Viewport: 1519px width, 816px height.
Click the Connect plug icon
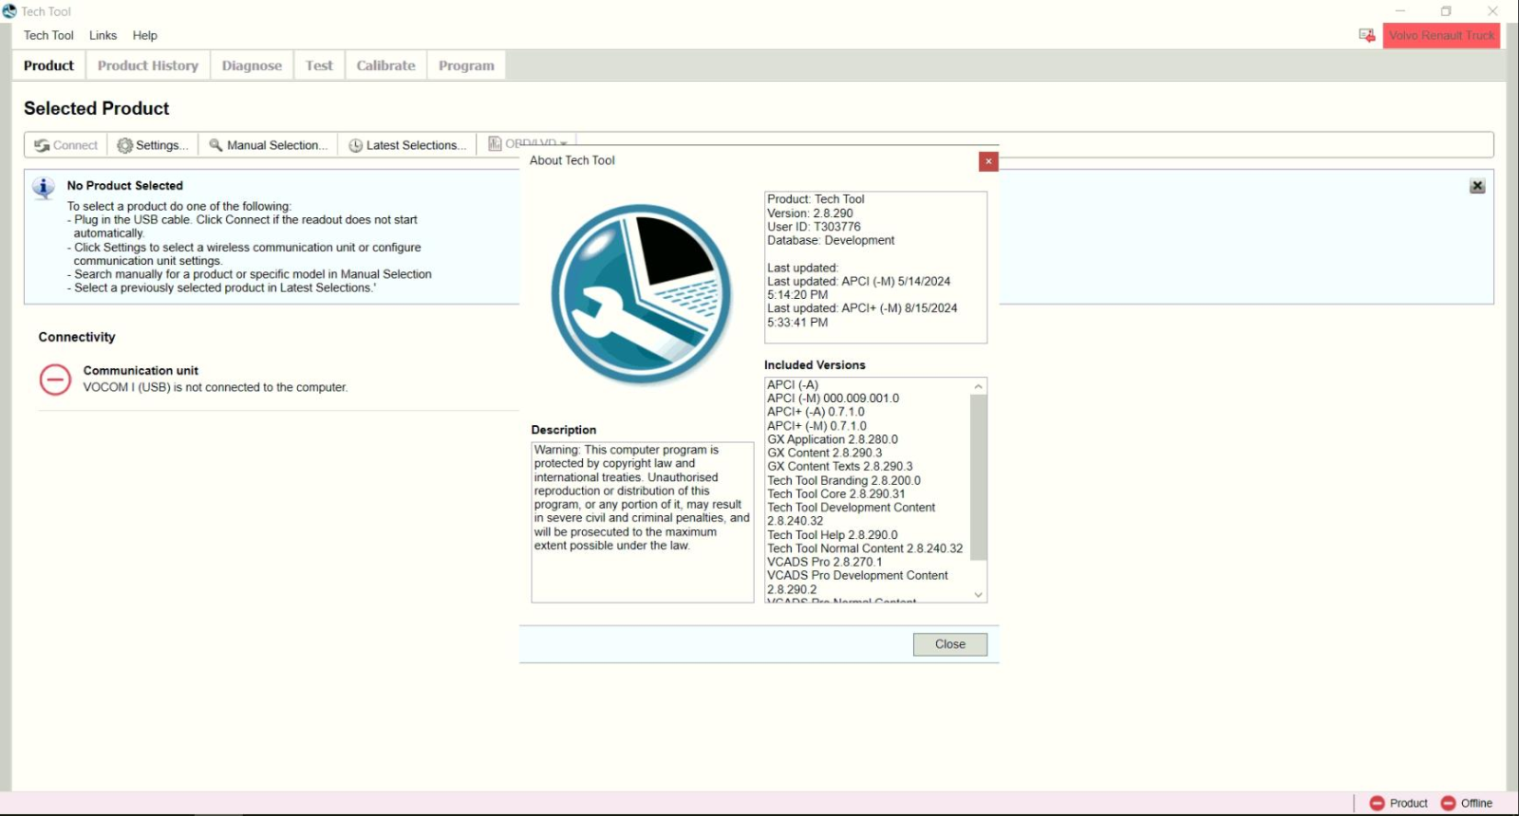(42, 145)
